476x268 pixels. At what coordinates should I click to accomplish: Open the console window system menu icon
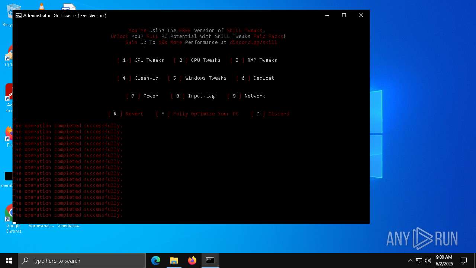(x=18, y=16)
